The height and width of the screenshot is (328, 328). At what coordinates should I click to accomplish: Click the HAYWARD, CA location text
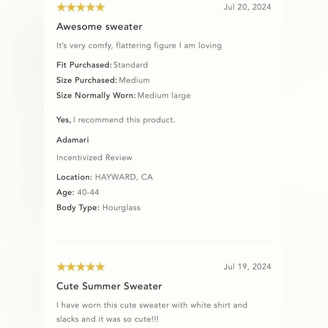[x=124, y=177]
